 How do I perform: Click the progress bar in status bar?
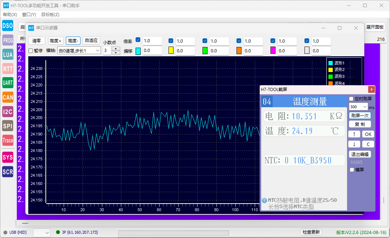click(x=174, y=233)
